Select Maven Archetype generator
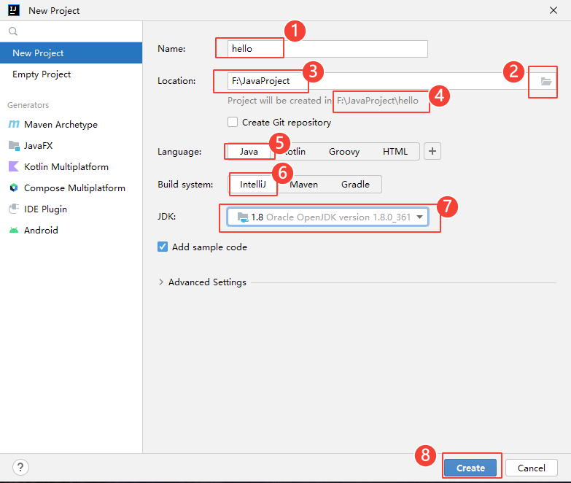This screenshot has width=571, height=483. coord(71,125)
